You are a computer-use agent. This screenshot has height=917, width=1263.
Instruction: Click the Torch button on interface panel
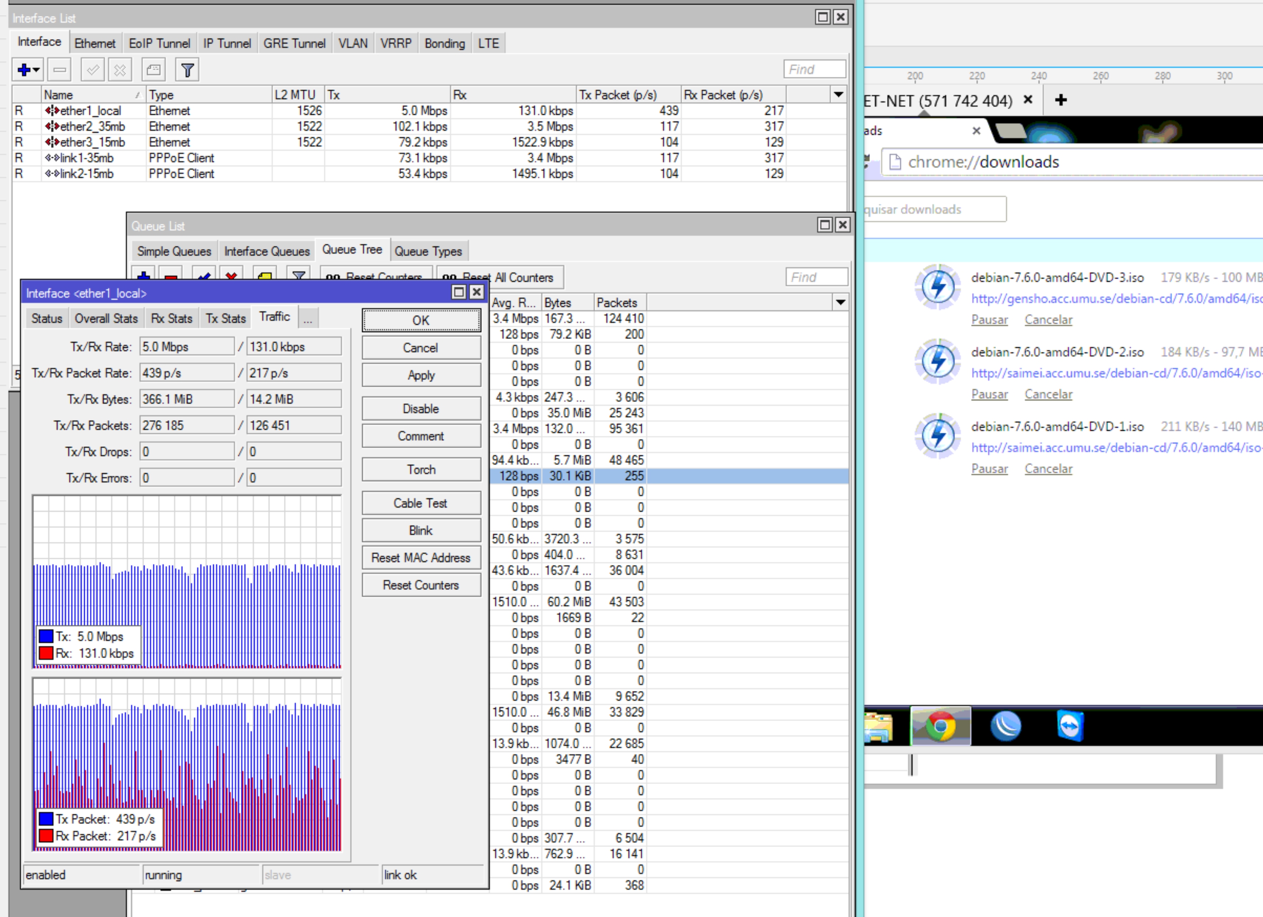tap(420, 470)
